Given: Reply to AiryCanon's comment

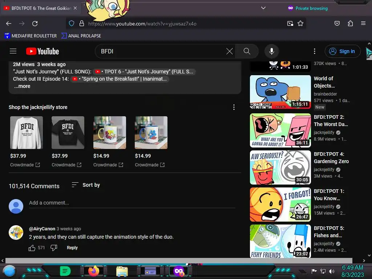Looking at the screenshot, I should tap(72, 248).
